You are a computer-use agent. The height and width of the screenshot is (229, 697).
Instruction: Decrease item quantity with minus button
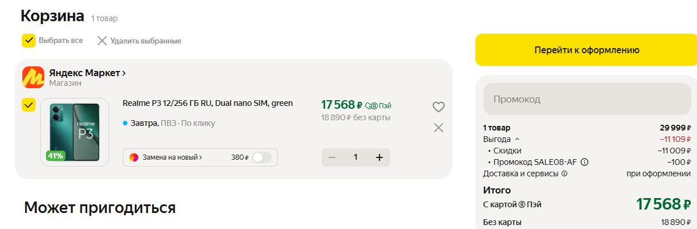pos(332,157)
